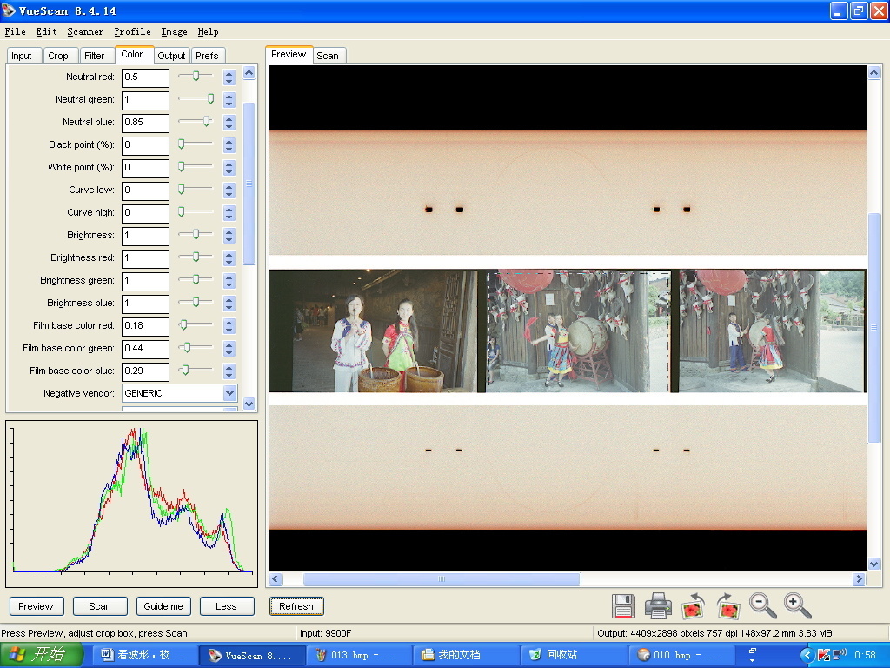This screenshot has height=668, width=890.
Task: Zoom out with the minus magnifier icon
Action: pyautogui.click(x=762, y=605)
